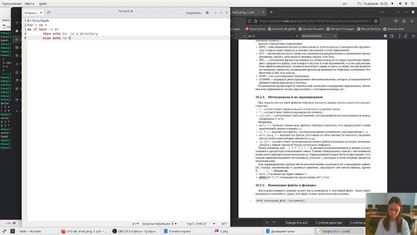Go to next find match in PDF
This screenshot has height=235, width=417.
coord(274,223)
